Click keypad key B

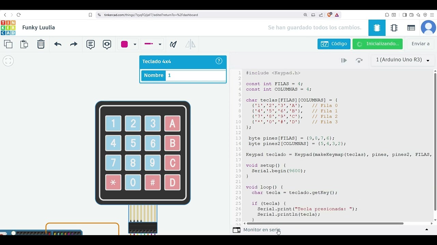(172, 143)
